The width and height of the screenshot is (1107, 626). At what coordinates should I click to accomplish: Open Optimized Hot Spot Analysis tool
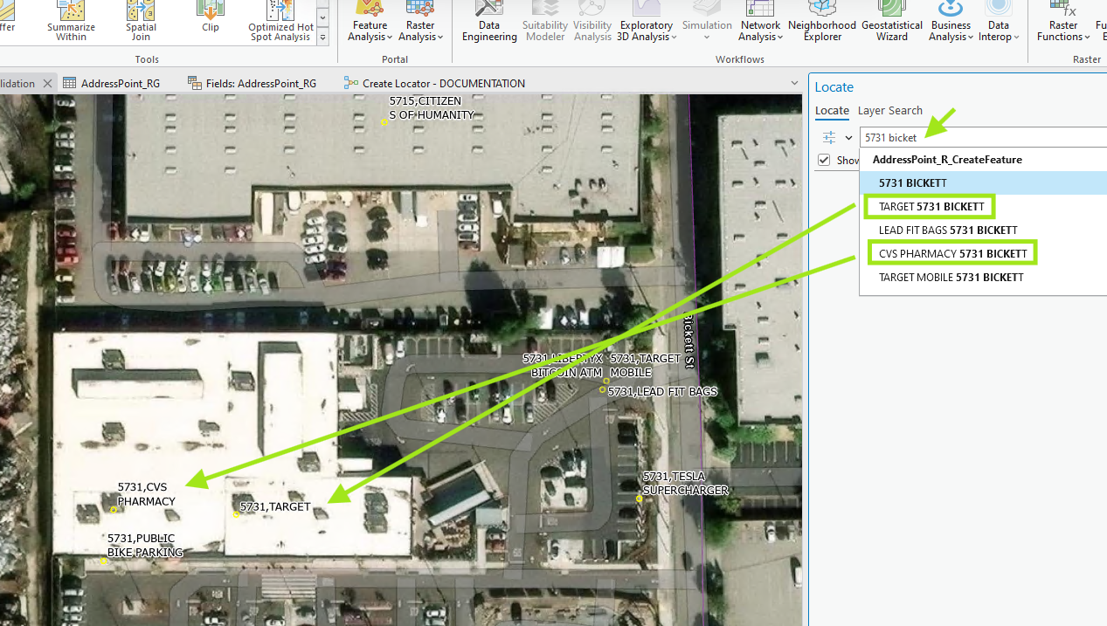pos(280,20)
